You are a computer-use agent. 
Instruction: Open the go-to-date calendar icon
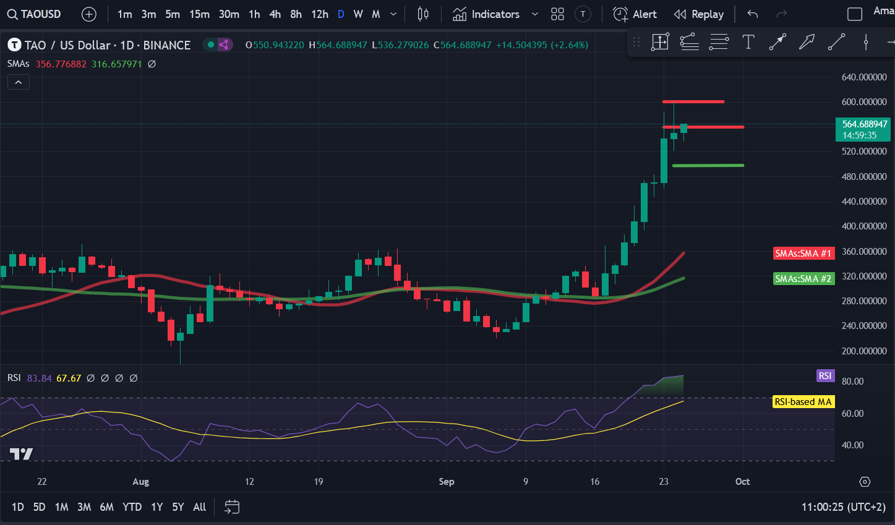click(232, 507)
